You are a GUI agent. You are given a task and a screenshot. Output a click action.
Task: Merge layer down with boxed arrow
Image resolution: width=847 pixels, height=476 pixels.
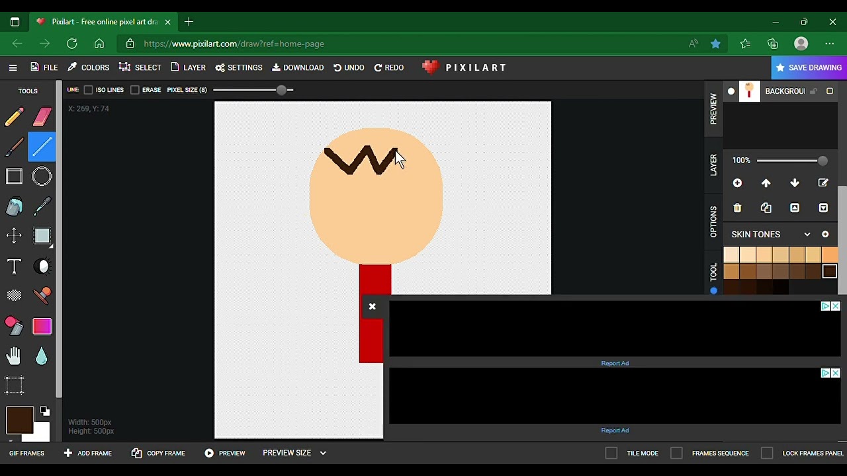pos(823,208)
